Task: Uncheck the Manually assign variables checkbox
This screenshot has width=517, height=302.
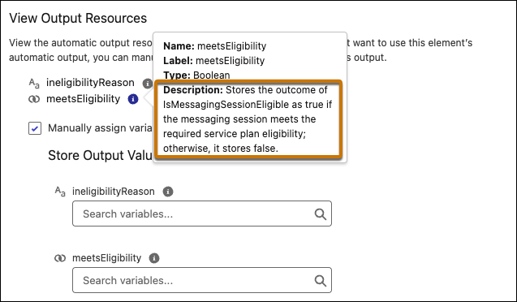Action: [35, 128]
